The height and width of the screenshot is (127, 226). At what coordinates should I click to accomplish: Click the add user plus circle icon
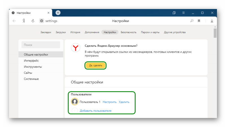[x=75, y=110]
